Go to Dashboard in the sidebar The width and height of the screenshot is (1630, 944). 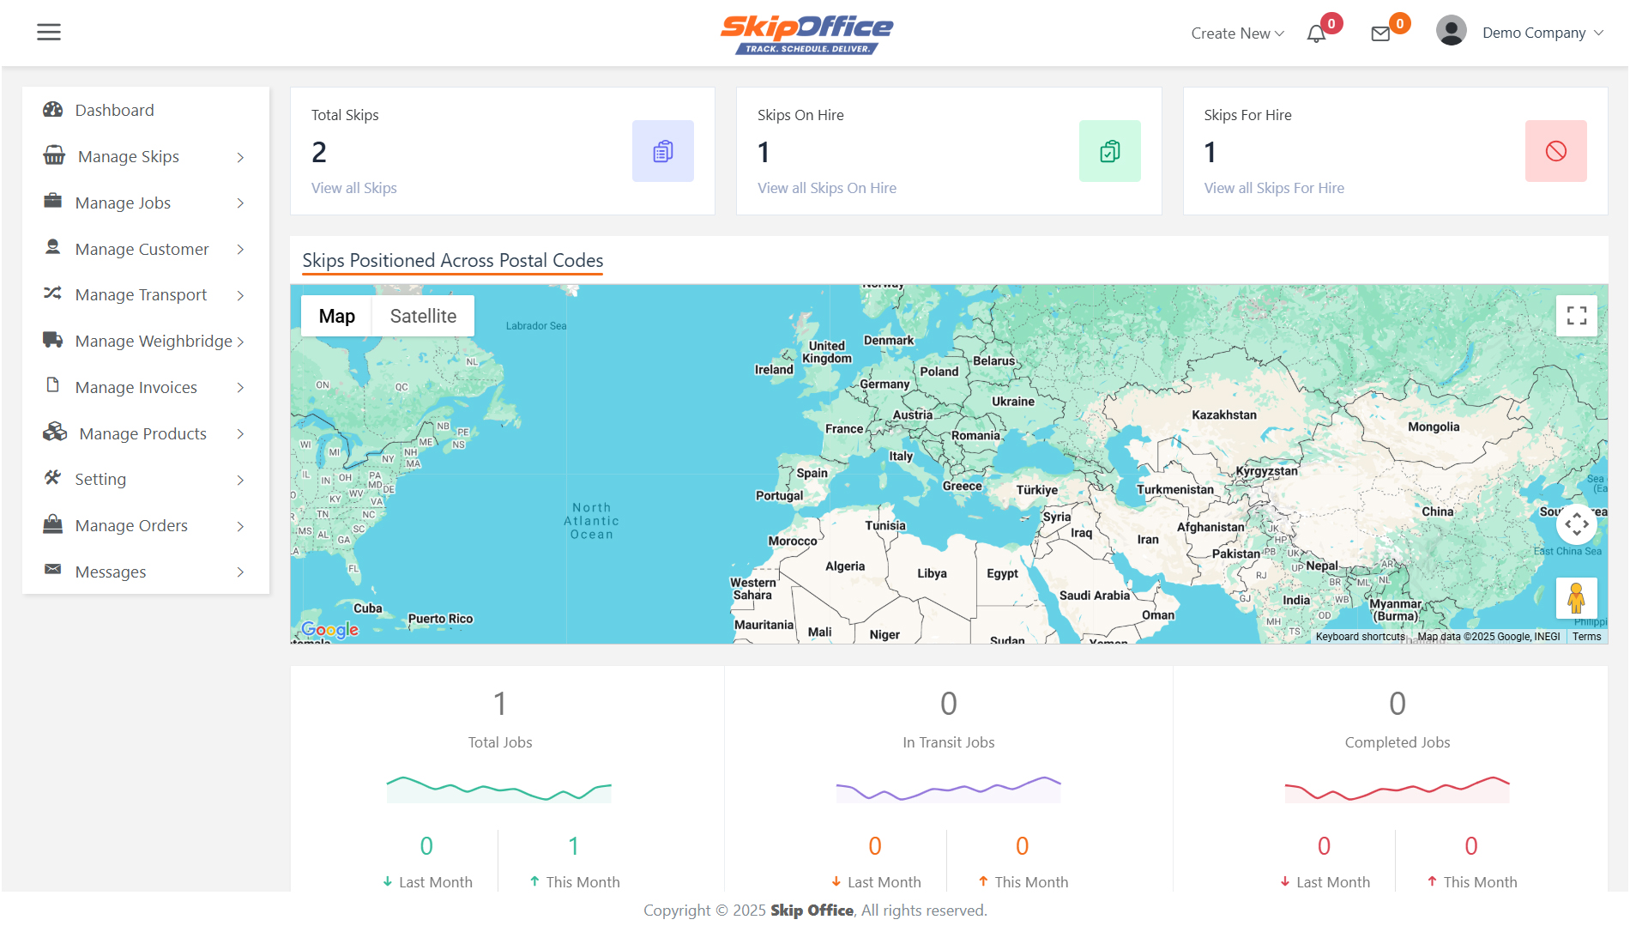coord(114,110)
